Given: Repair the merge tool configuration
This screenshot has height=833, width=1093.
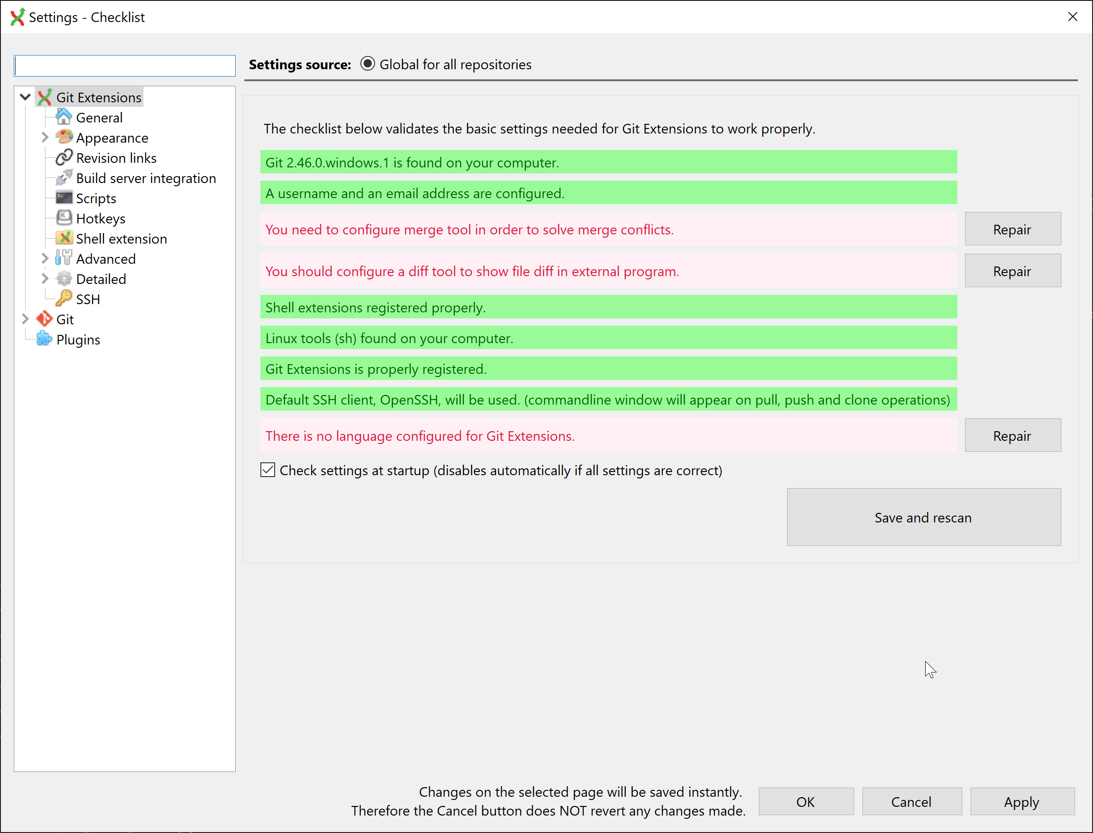Looking at the screenshot, I should tap(1012, 229).
